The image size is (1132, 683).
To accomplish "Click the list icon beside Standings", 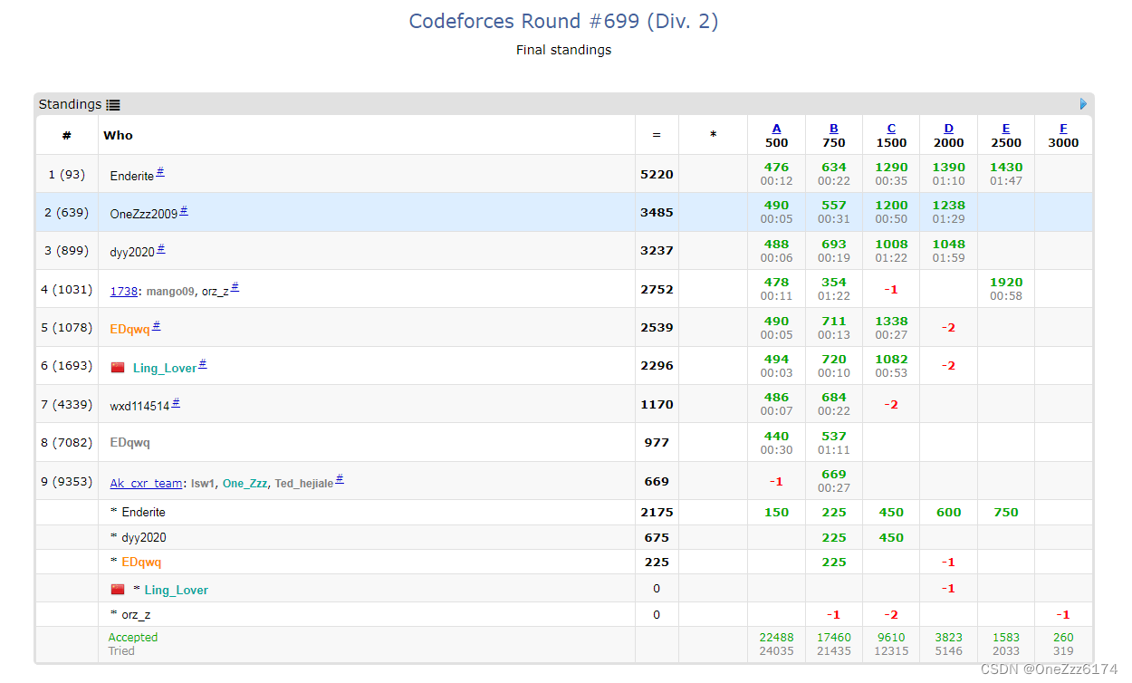I will (x=113, y=105).
